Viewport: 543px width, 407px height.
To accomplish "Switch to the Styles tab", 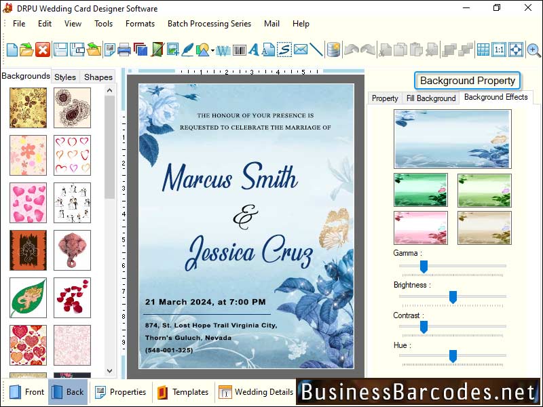I will coord(64,77).
